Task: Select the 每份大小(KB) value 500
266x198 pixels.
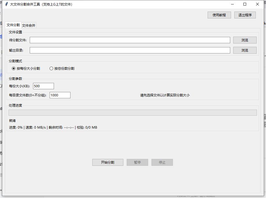Action: tap(43, 86)
